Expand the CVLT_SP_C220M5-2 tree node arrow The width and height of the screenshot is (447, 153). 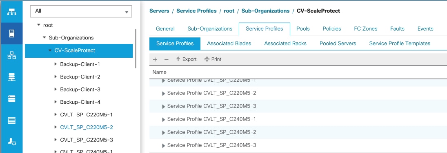[x=56, y=127]
